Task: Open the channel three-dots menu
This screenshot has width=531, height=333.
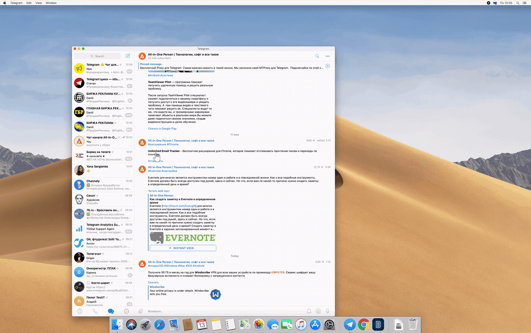Action: coord(328,56)
